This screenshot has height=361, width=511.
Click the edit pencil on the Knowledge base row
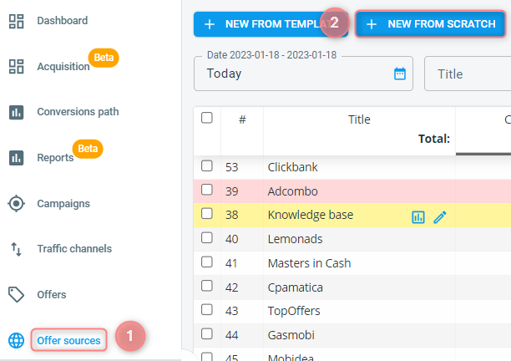pyautogui.click(x=440, y=216)
